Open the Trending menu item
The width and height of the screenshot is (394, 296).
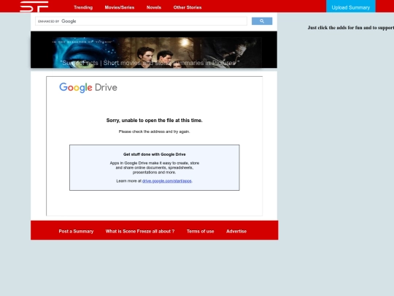tap(83, 7)
